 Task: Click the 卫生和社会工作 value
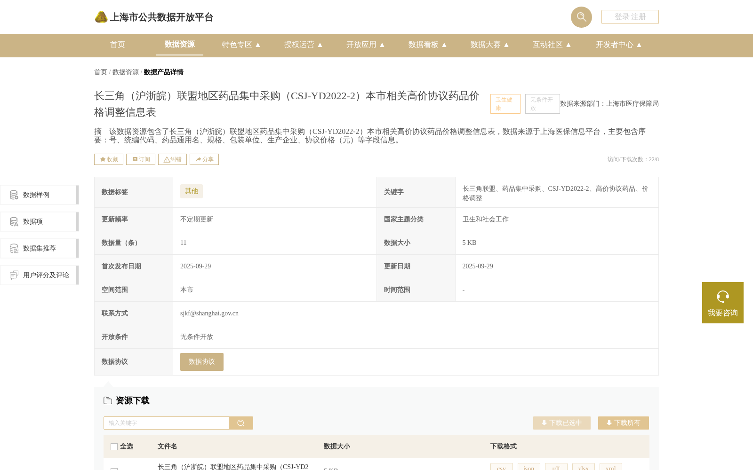click(x=486, y=219)
